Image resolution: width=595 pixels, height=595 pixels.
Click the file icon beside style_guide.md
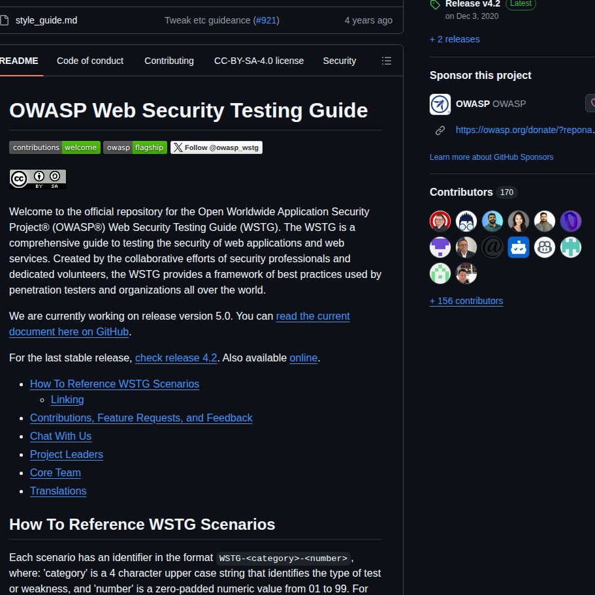(4, 20)
